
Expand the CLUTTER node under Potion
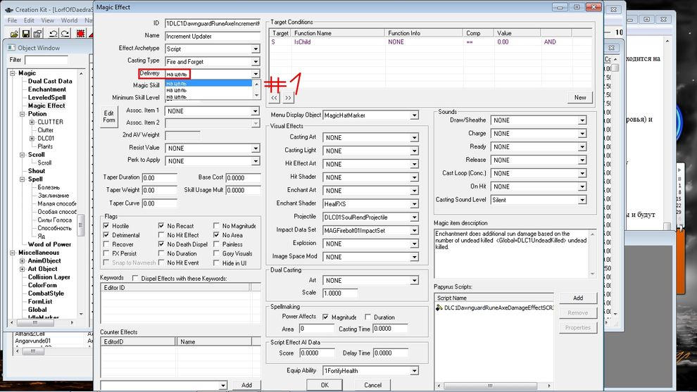[x=32, y=122]
